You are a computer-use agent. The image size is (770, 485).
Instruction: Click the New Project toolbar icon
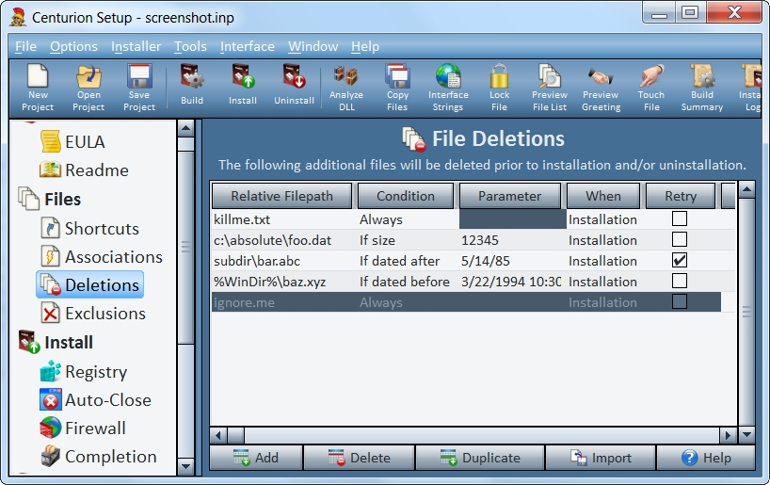(38, 88)
